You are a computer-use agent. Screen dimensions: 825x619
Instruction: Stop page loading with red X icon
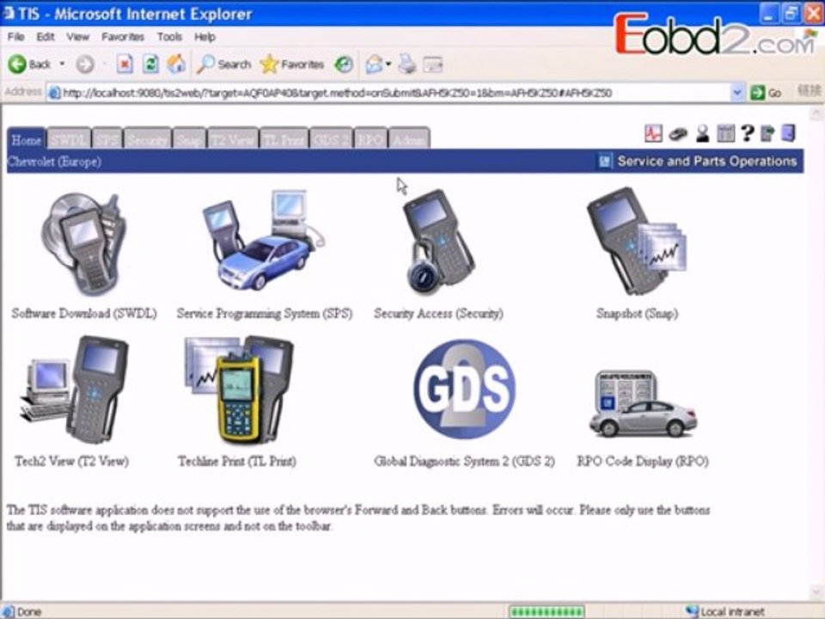pos(124,64)
